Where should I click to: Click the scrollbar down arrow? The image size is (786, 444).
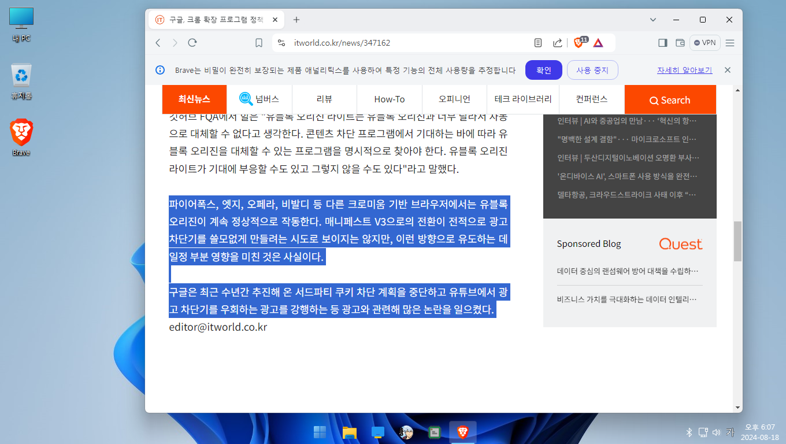tap(737, 408)
